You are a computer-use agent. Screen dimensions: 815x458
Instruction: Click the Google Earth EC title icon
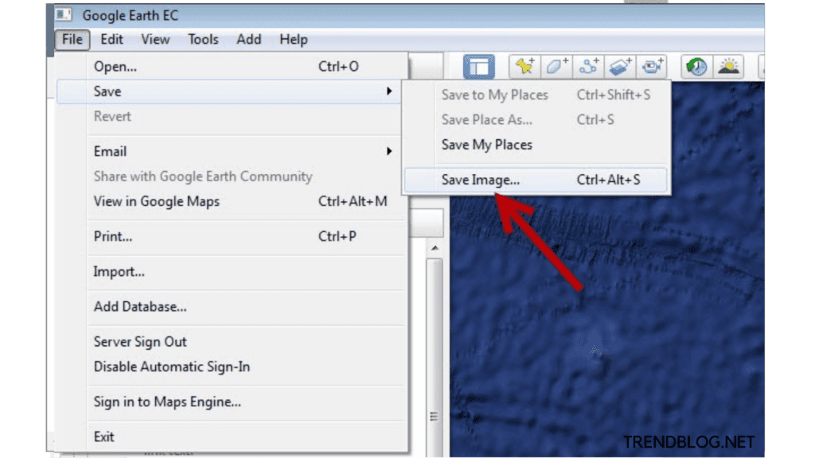tap(64, 14)
